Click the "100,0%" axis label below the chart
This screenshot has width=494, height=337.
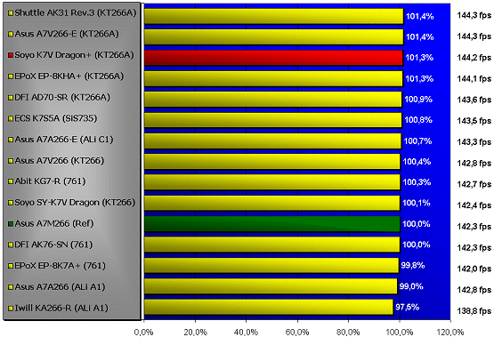tap(399, 332)
